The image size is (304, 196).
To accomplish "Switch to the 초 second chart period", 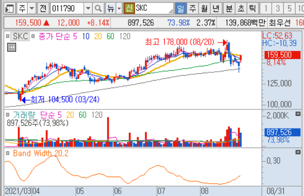I will pyautogui.click(x=241, y=8).
